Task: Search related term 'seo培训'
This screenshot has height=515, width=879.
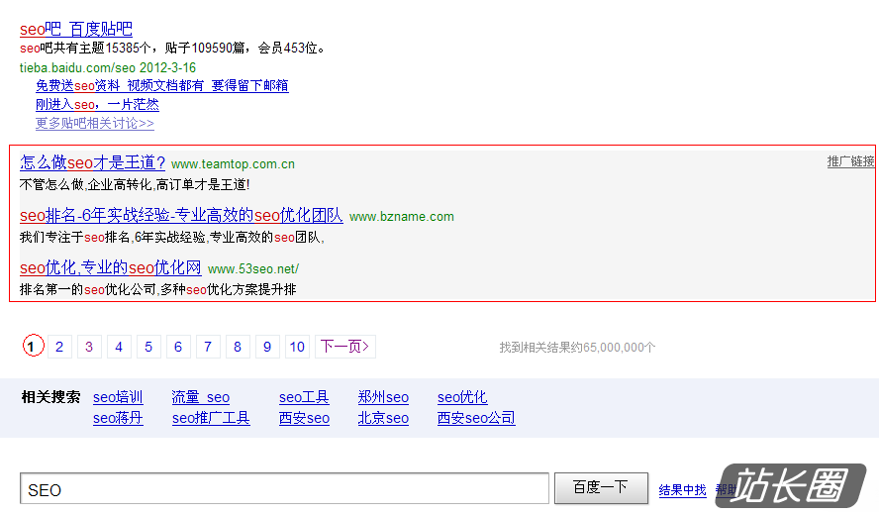Action: [118, 397]
